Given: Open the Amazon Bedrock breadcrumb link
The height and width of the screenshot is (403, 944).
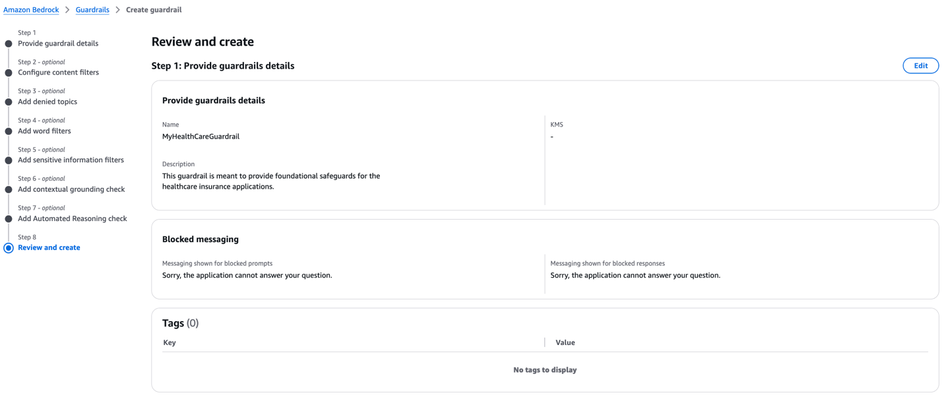Looking at the screenshot, I should (x=31, y=9).
